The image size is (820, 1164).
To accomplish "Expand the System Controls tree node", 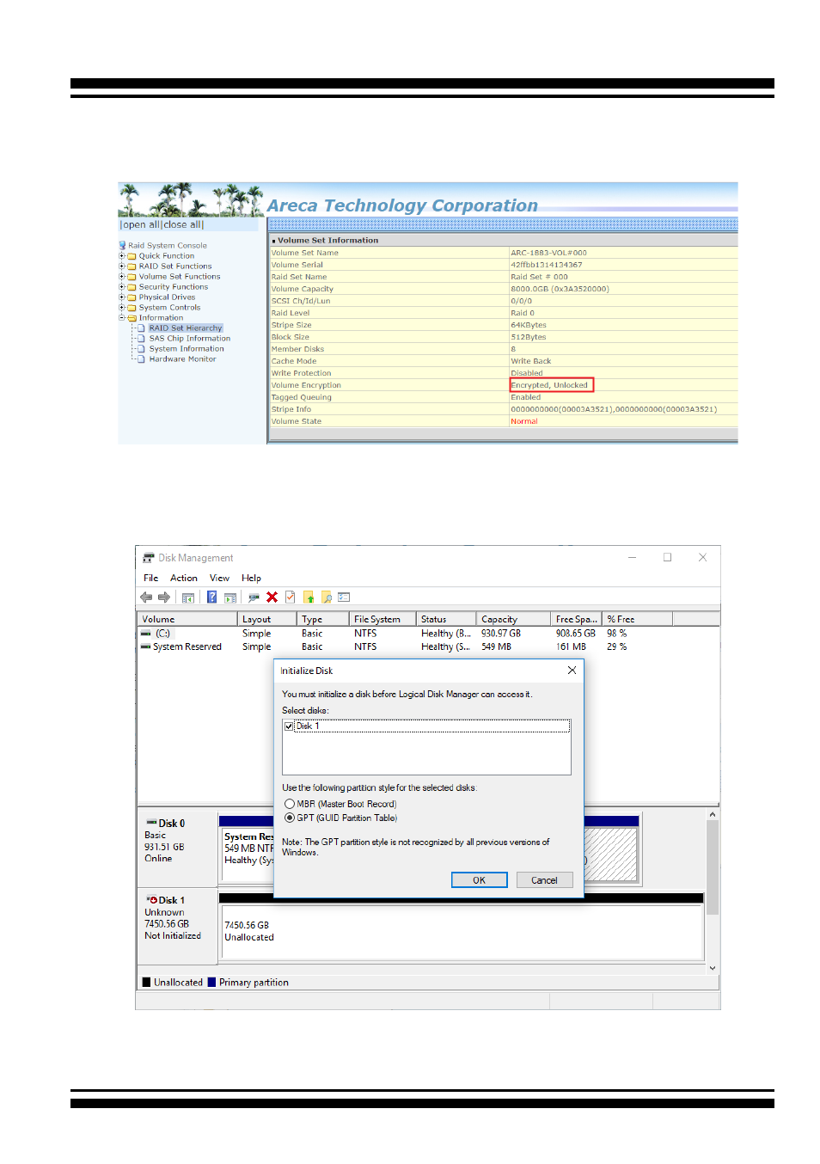I will click(x=122, y=308).
